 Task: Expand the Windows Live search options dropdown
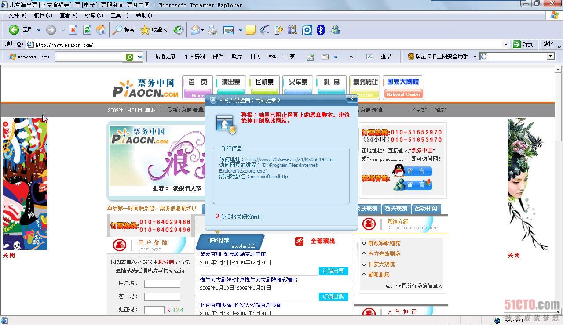tap(140, 57)
